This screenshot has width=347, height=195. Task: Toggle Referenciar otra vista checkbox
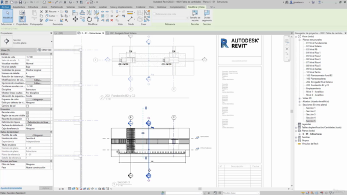[155, 14]
